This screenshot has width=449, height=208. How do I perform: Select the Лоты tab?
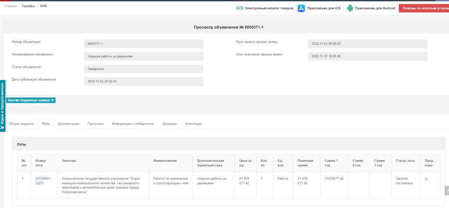point(46,124)
